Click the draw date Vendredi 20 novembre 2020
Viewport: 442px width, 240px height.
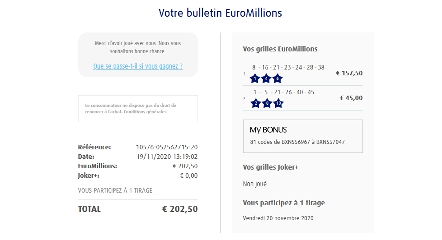[x=278, y=218]
